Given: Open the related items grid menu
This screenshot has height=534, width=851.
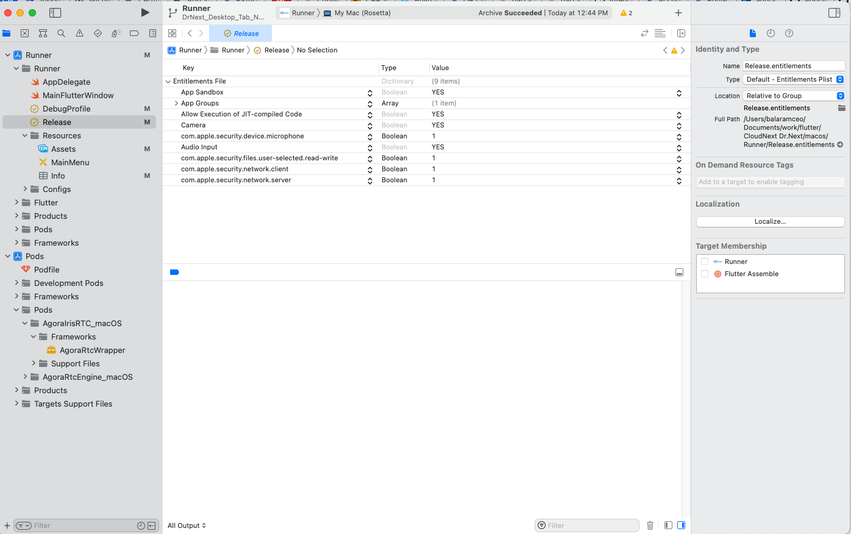Looking at the screenshot, I should tap(172, 34).
